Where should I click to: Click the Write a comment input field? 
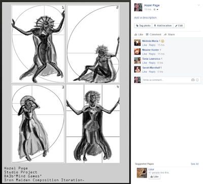[172, 80]
